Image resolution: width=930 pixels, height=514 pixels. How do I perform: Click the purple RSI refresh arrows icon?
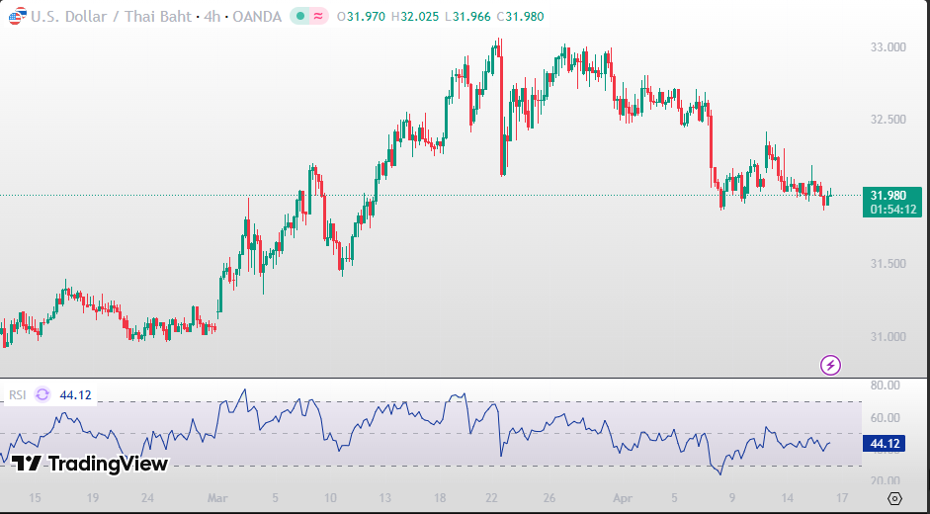coord(42,395)
